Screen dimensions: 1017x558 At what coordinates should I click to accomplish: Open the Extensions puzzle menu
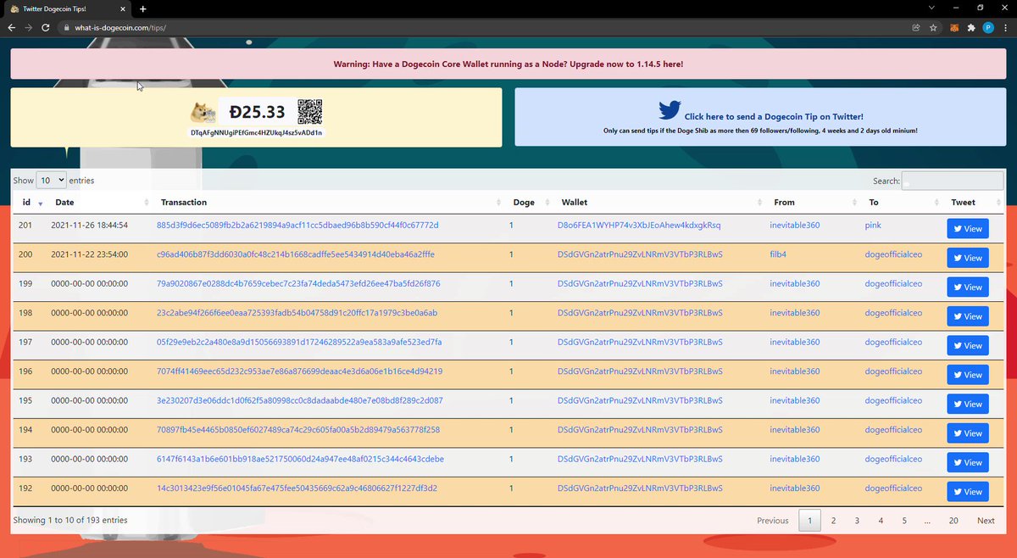(x=970, y=27)
